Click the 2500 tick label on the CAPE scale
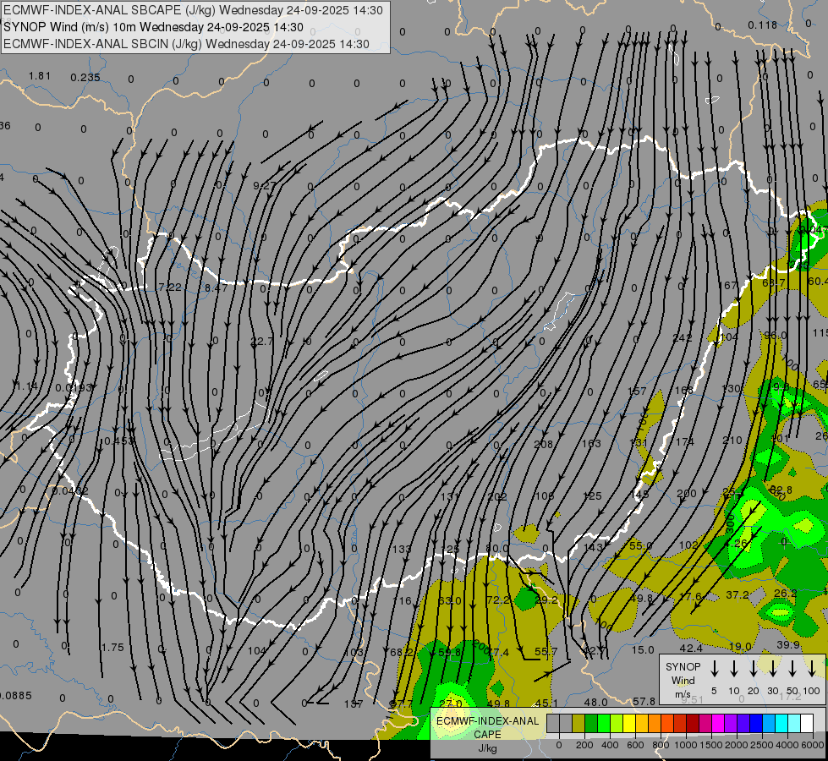This screenshot has width=828, height=761. (762, 745)
